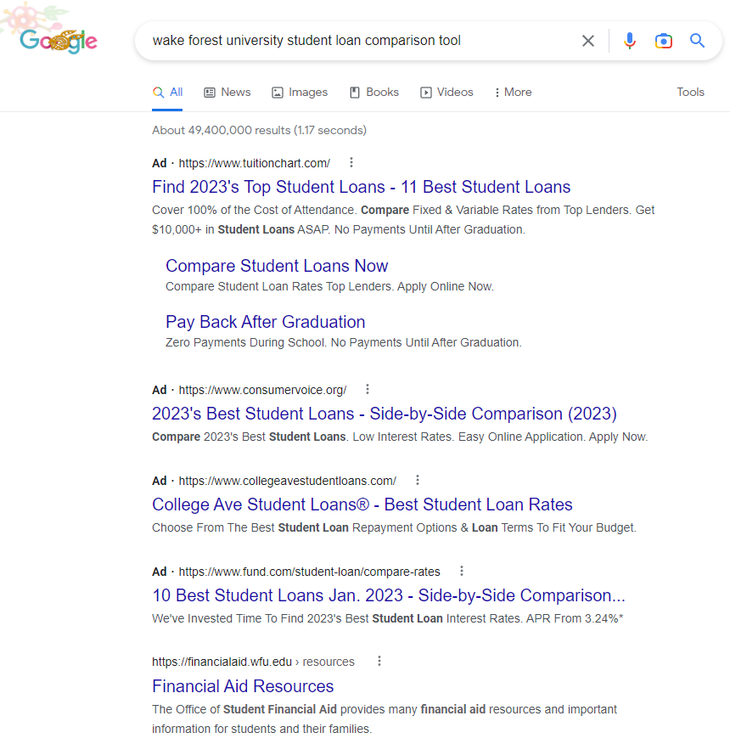The image size is (730, 744).
Task: Switch to the Books tab
Action: (374, 92)
